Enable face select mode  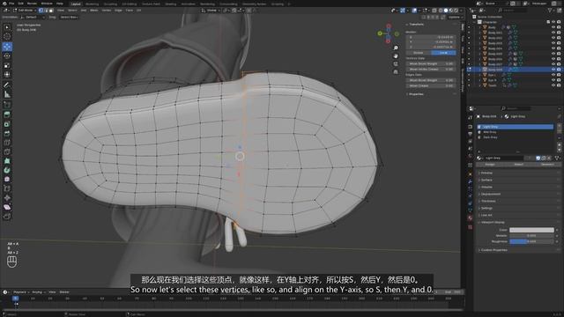(x=51, y=11)
